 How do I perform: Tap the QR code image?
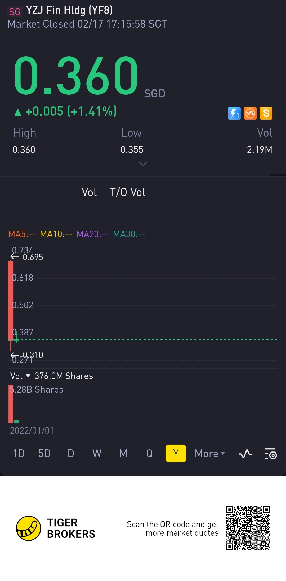click(248, 528)
